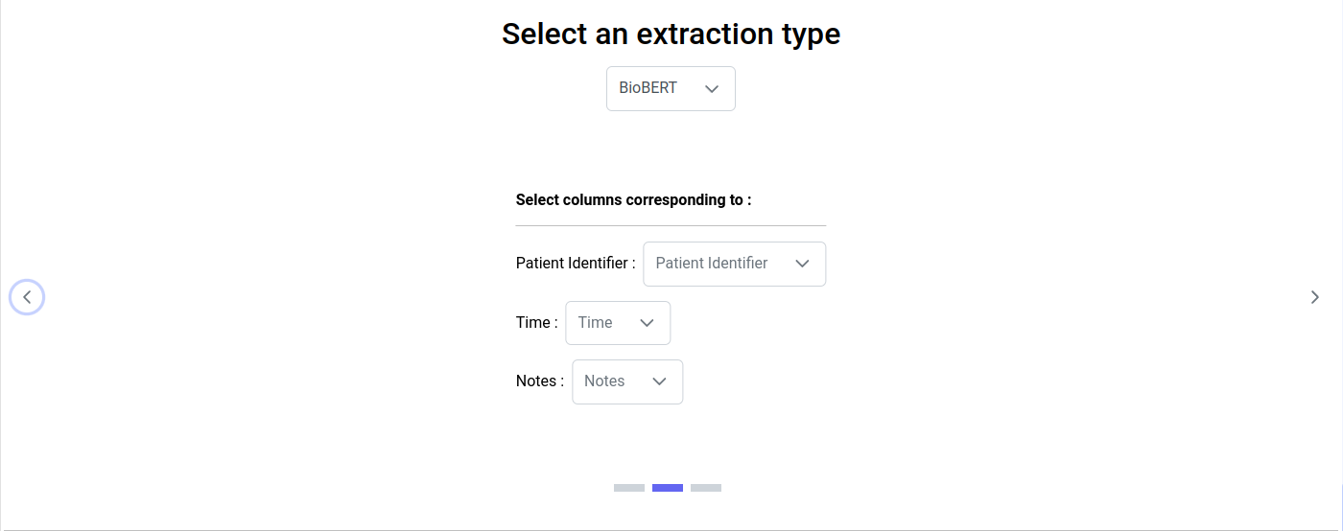Click the chevron arrow beside BioBERT

712,88
